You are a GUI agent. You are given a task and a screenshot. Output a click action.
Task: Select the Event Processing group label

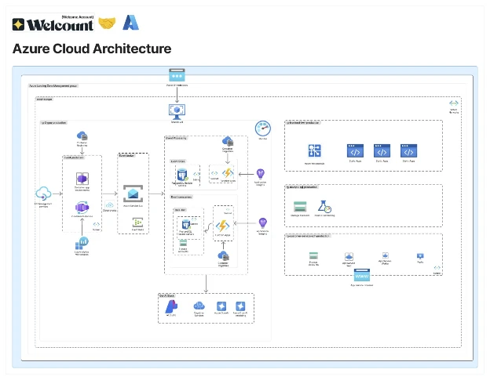point(177,138)
